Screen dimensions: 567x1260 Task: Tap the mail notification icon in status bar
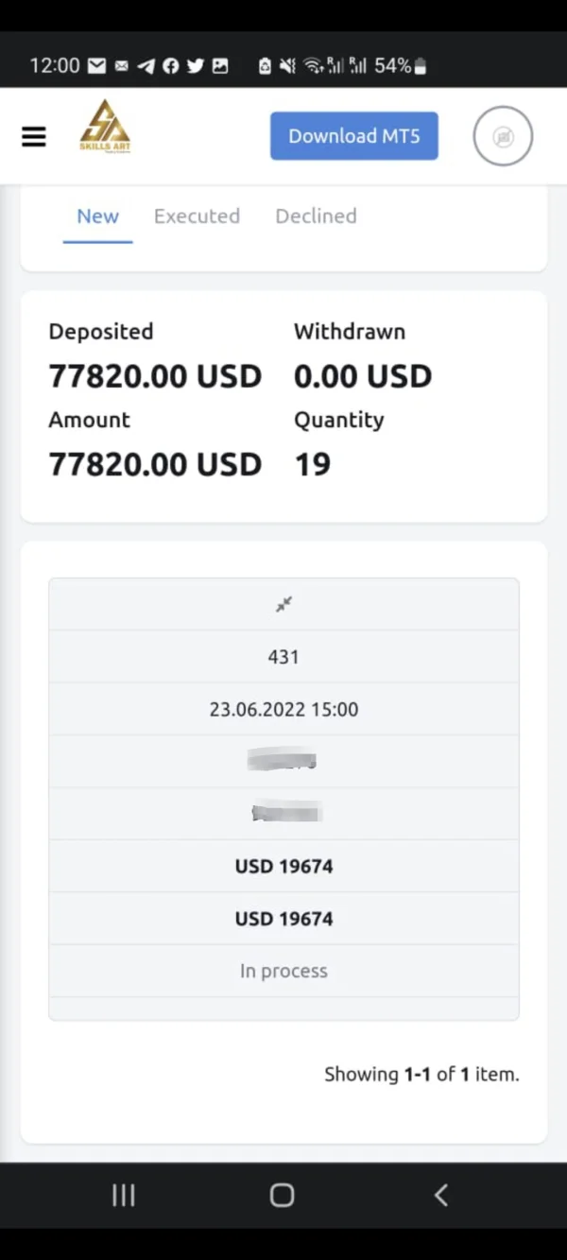coord(96,66)
